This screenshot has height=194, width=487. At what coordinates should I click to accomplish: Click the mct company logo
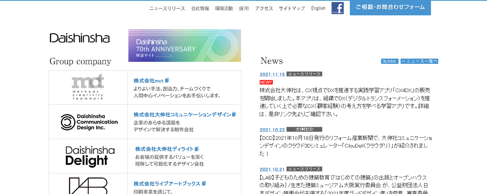click(x=88, y=87)
